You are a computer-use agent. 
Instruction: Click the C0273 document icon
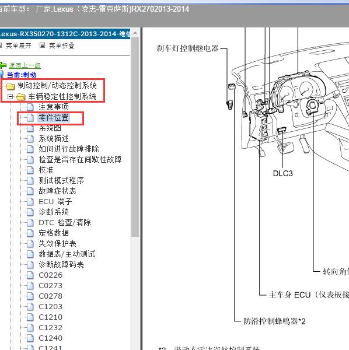click(30, 285)
